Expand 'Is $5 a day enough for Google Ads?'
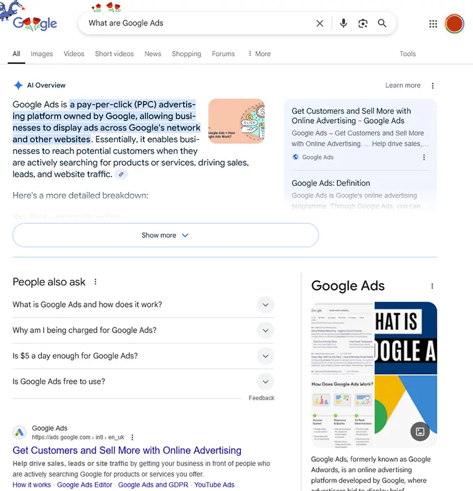This screenshot has width=473, height=491. coord(143,356)
